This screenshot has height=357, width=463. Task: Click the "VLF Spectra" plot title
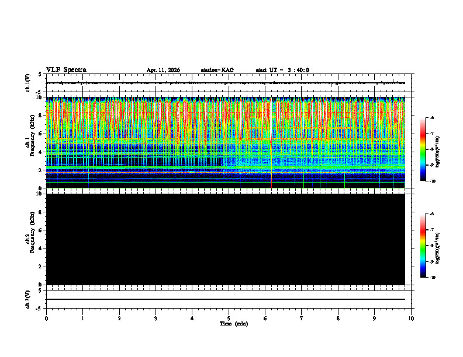[x=66, y=70]
